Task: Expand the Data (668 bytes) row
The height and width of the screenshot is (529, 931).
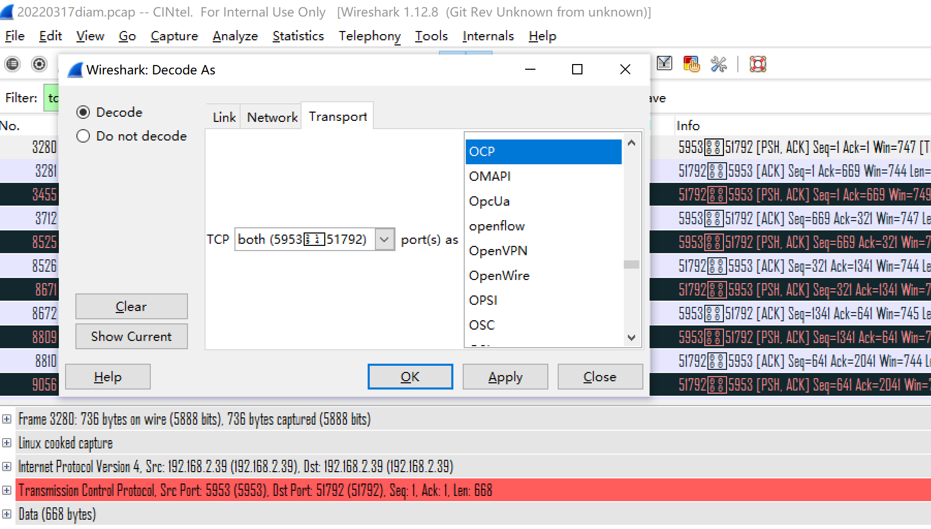Action: (7, 514)
